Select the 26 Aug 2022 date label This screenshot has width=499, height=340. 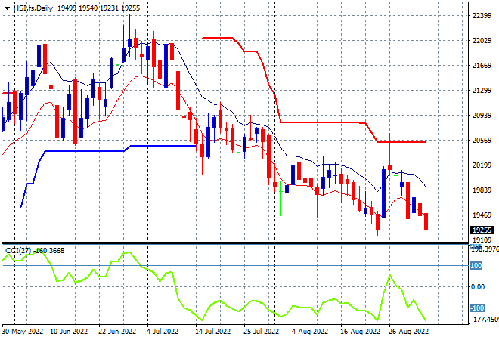point(408,332)
